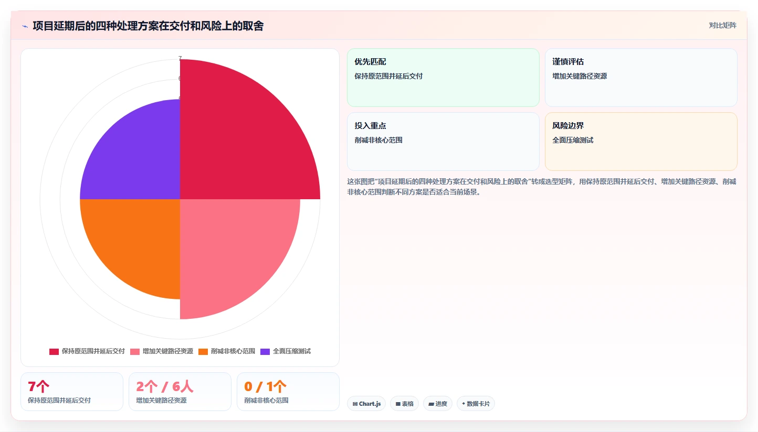Click the 进度 tag
Screen dimensions: 758x432
point(438,404)
